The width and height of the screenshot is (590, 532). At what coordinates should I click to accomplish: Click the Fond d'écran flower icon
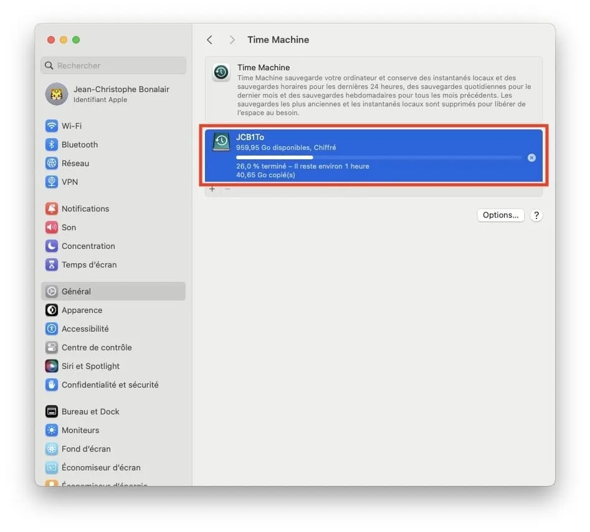52,449
